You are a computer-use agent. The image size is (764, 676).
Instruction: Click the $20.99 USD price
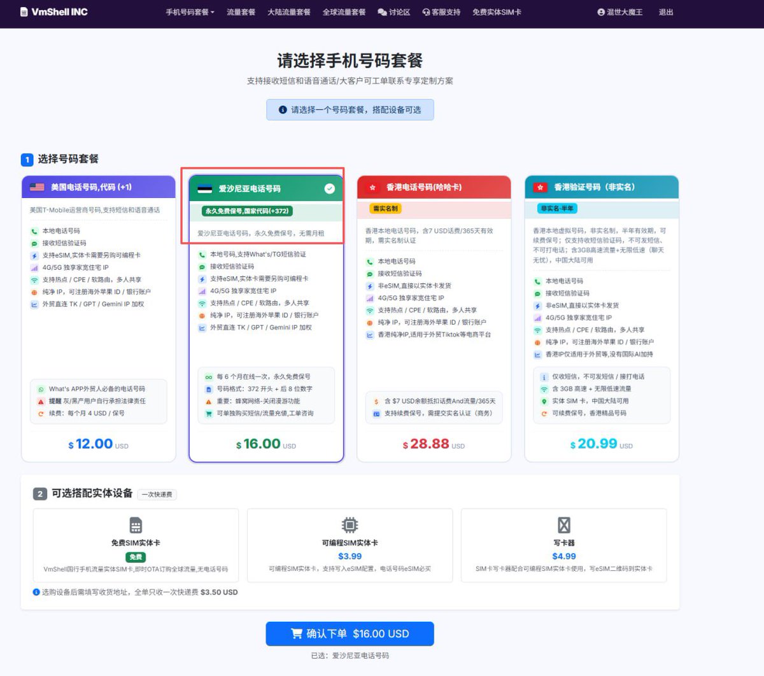pyautogui.click(x=602, y=444)
